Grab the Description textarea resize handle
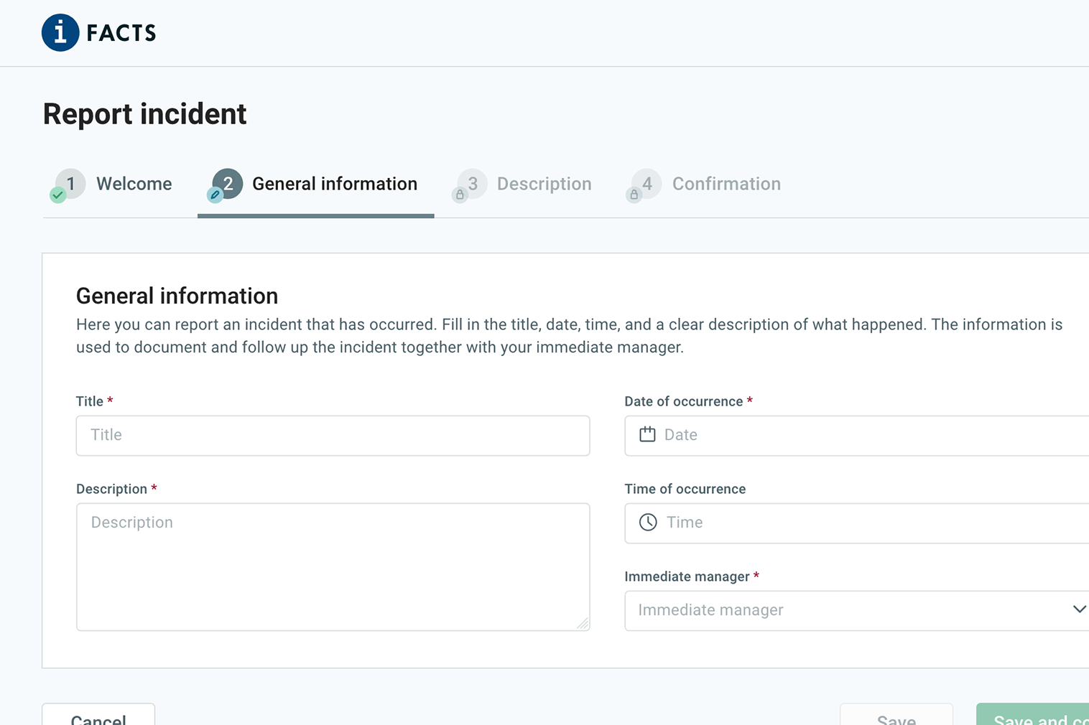 tap(583, 624)
